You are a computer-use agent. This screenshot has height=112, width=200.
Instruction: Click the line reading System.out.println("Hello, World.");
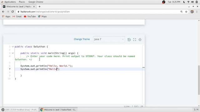[x=47, y=66]
